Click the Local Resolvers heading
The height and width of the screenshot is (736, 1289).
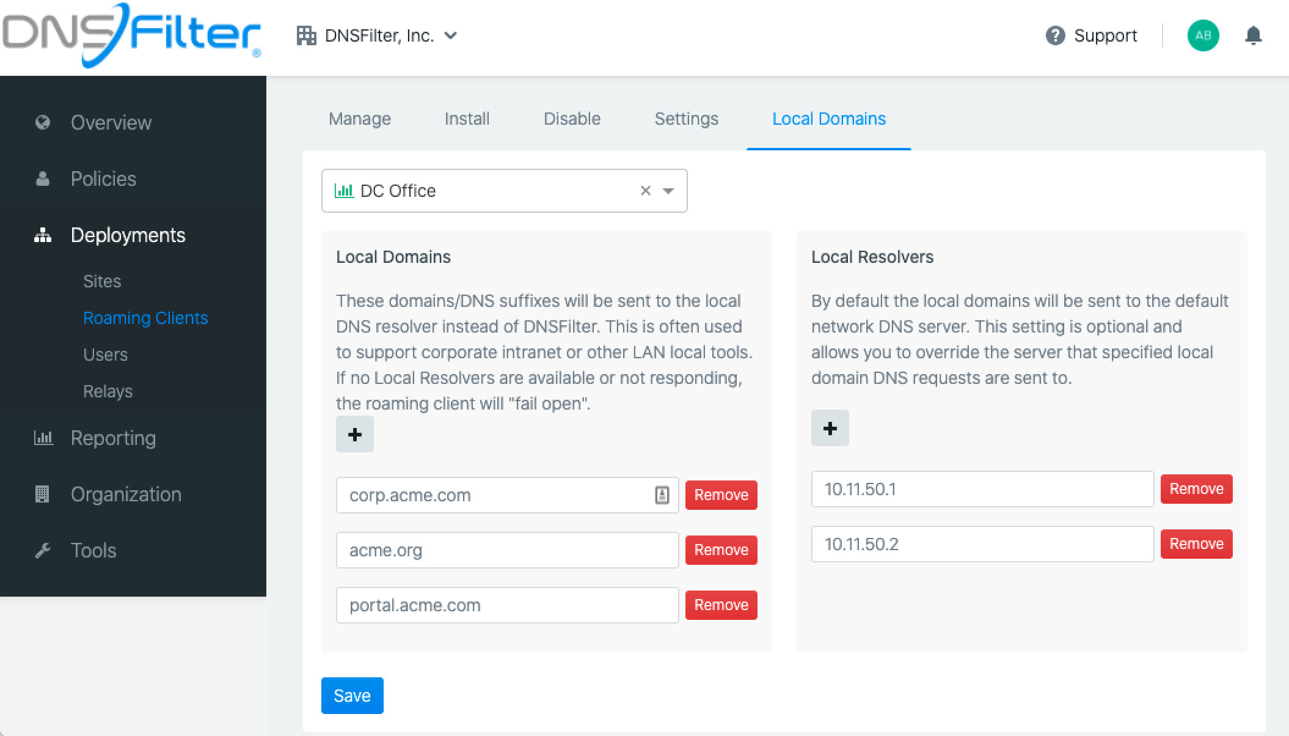872,257
